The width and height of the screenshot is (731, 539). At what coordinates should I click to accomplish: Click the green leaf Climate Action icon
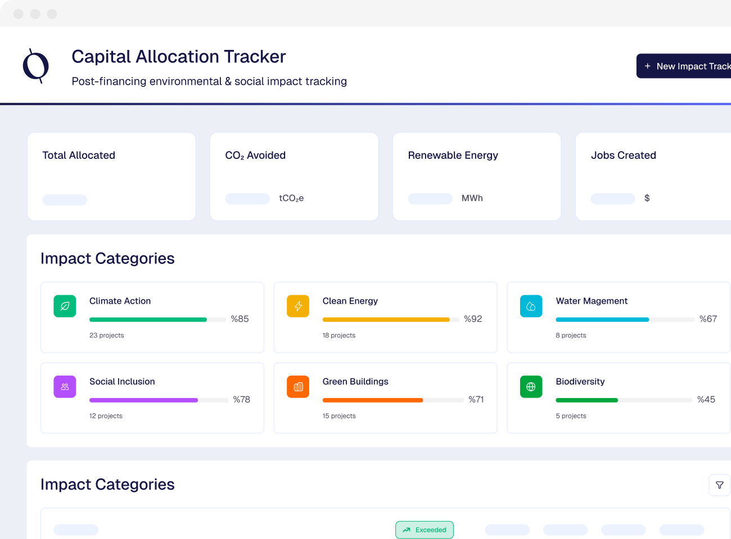[x=65, y=306]
